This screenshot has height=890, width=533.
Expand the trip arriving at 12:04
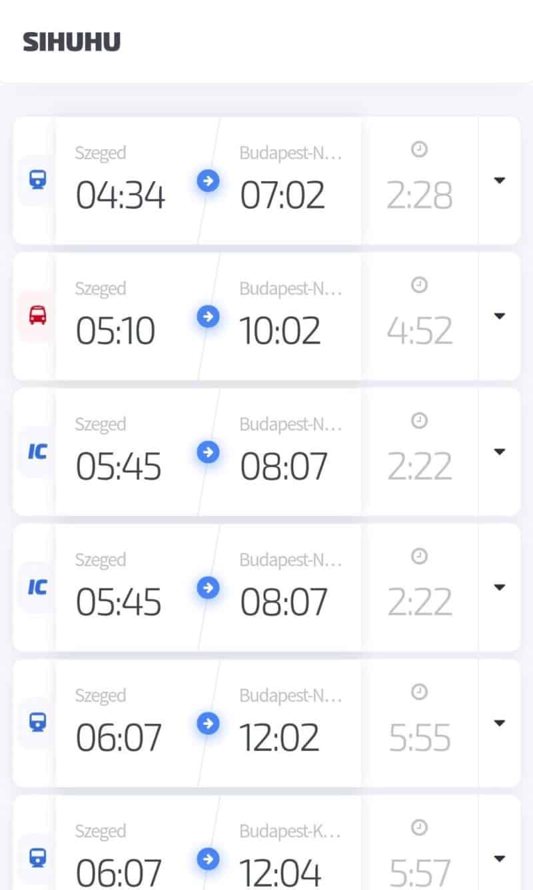[x=499, y=859]
